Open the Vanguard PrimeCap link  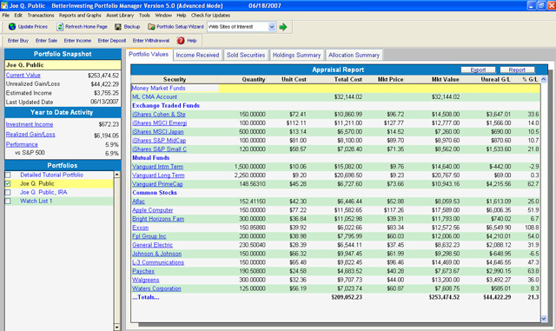coord(157,184)
